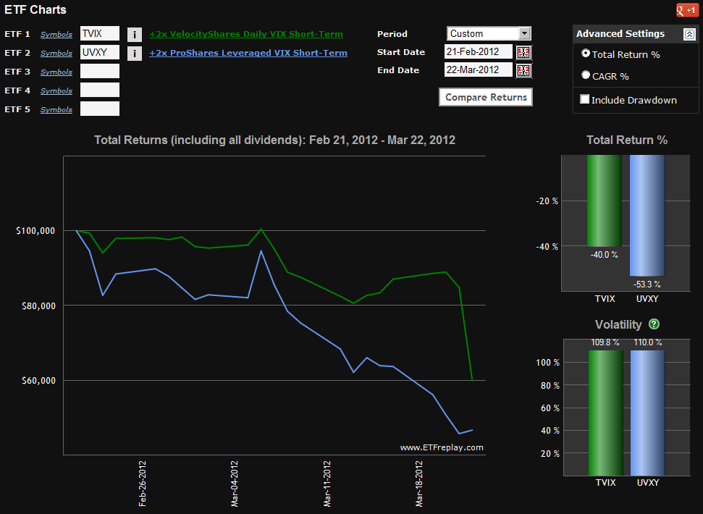Image resolution: width=703 pixels, height=514 pixels.
Task: Click the blue UVXY Volatility bar
Action: (x=647, y=413)
